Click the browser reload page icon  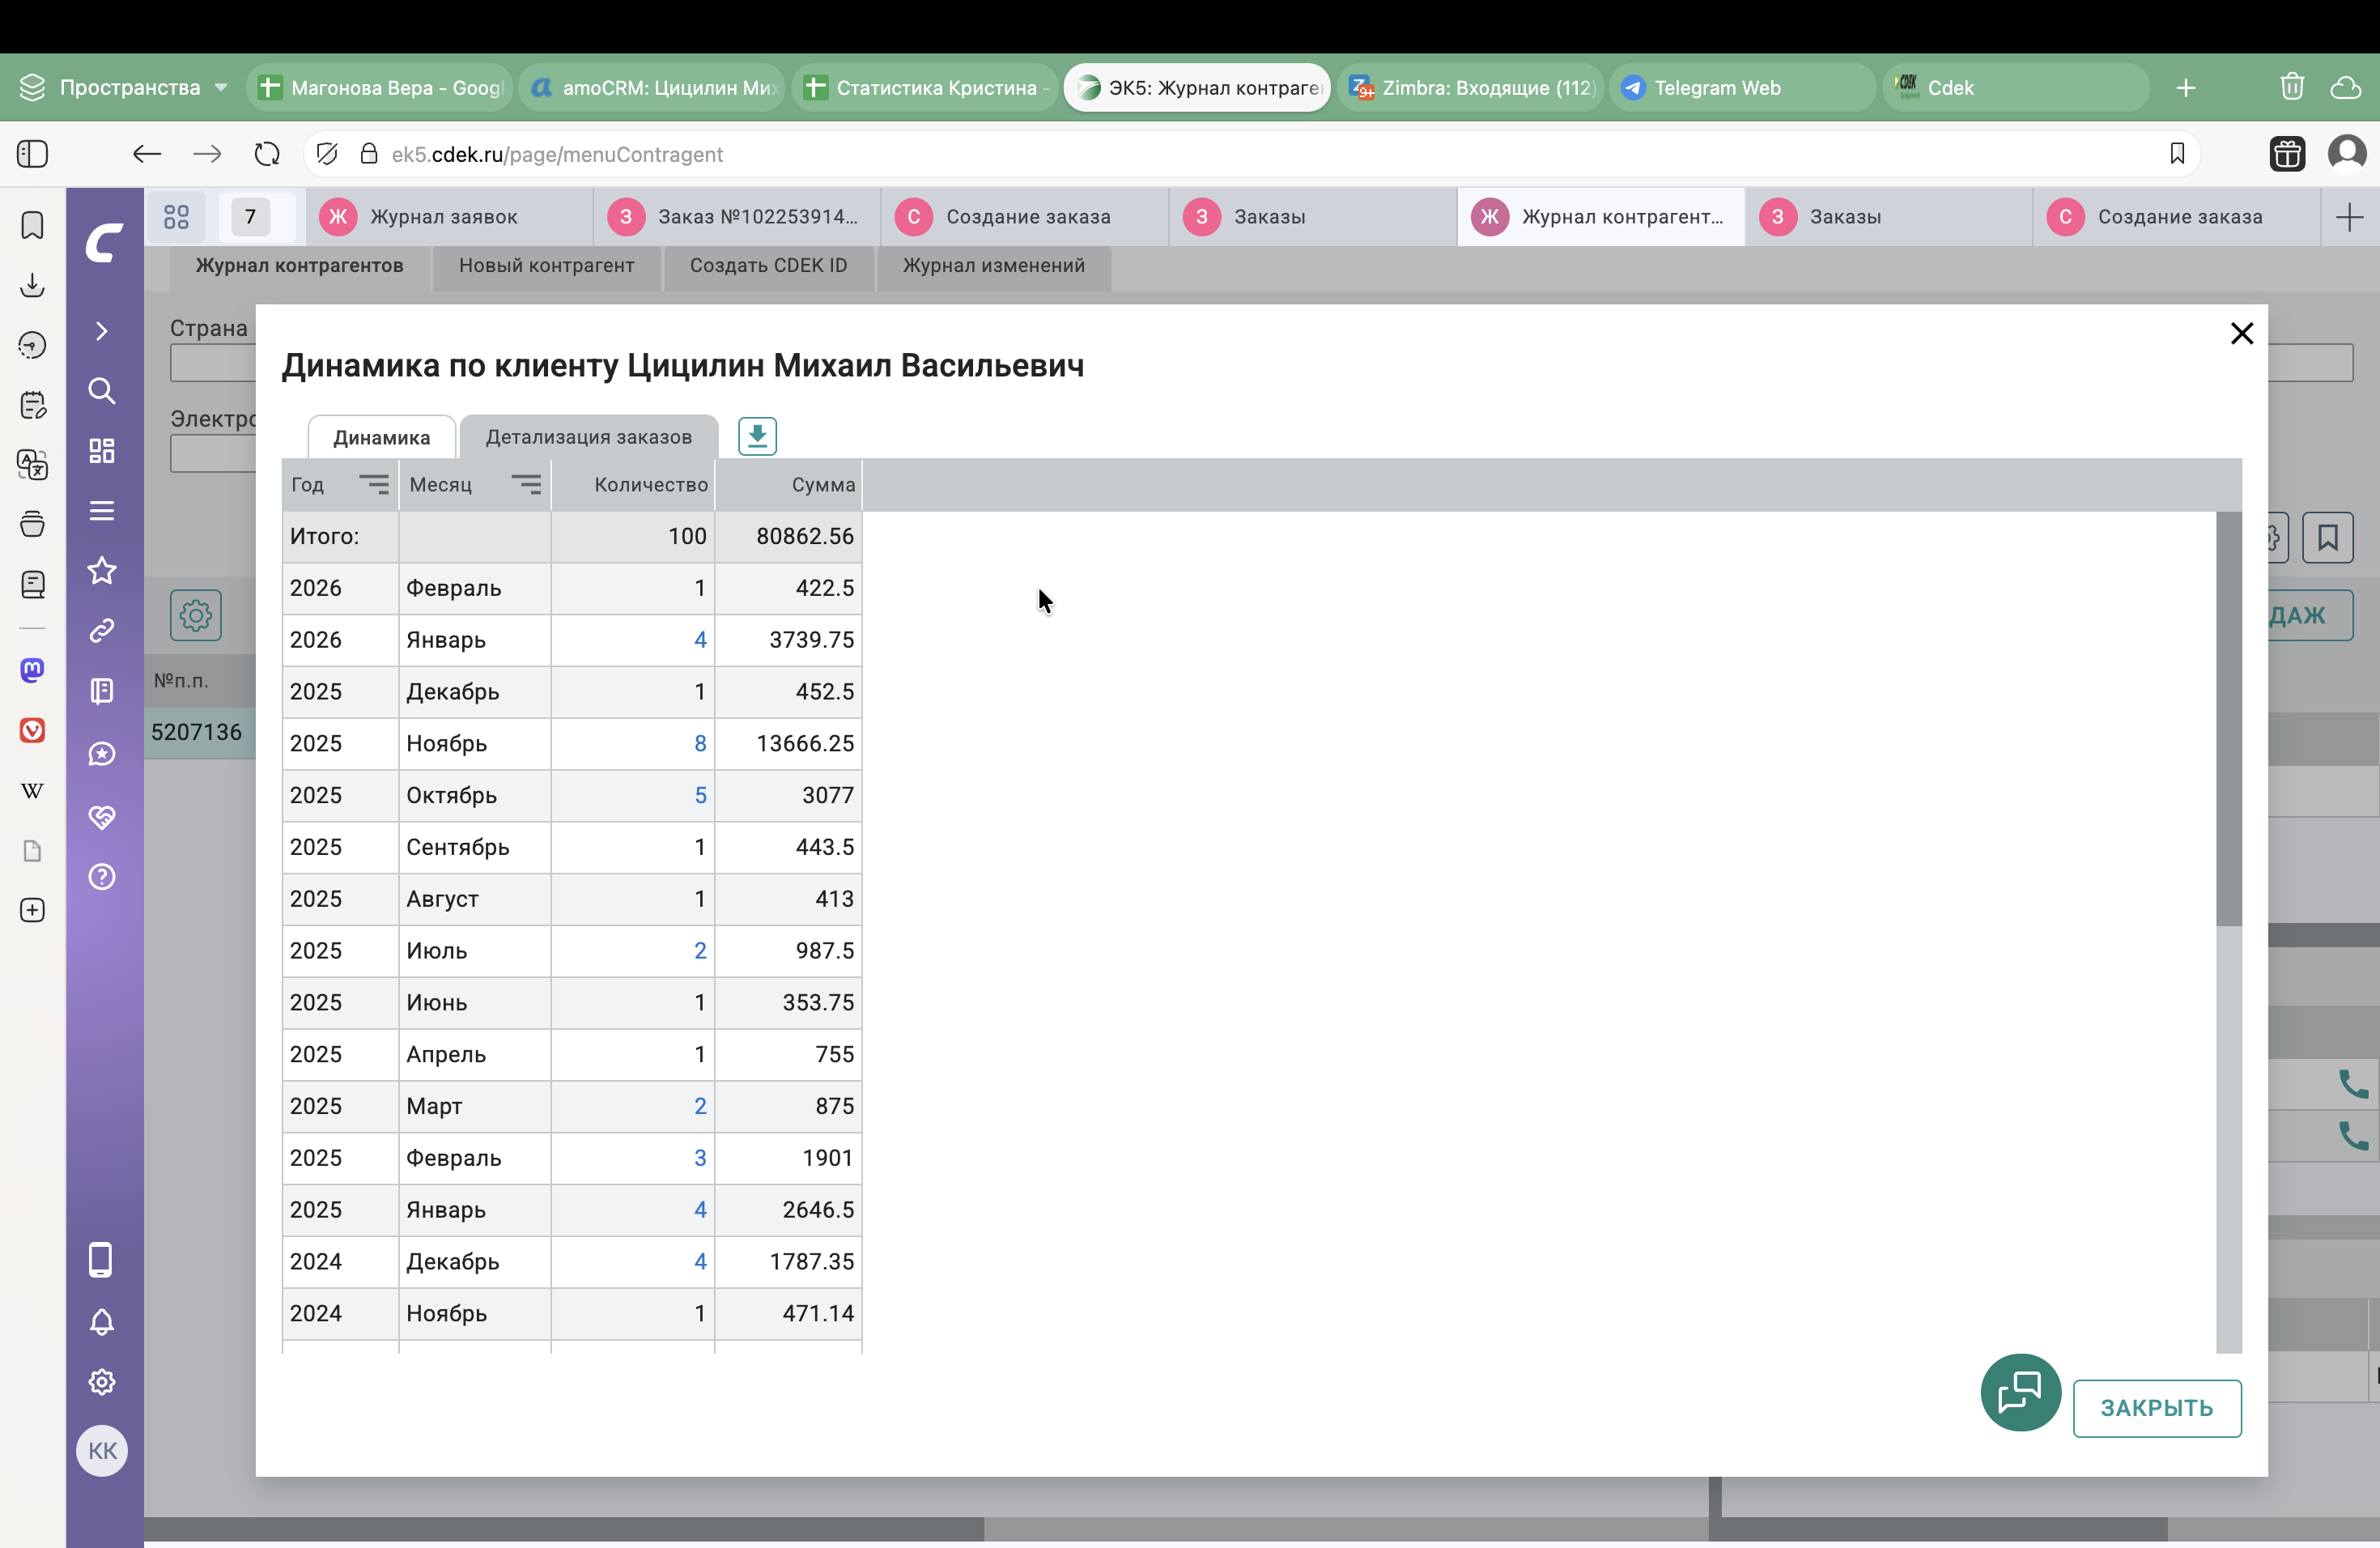(x=267, y=154)
